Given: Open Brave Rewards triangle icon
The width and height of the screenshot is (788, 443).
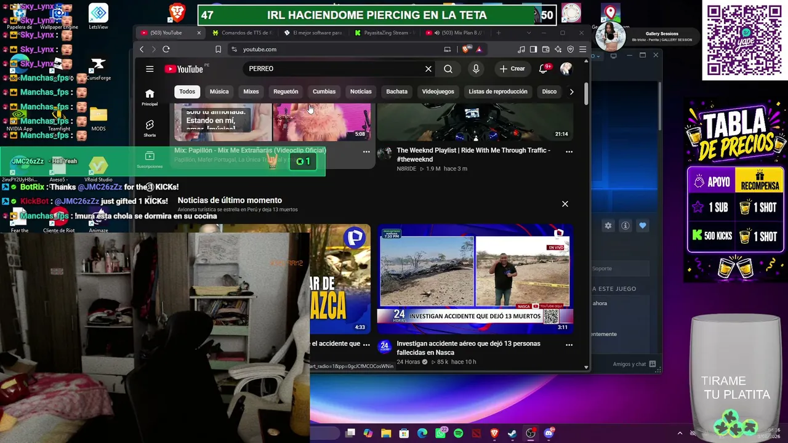Looking at the screenshot, I should 478,49.
